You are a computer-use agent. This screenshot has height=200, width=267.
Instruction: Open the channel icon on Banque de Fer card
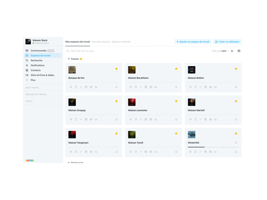pyautogui.click(x=71, y=87)
